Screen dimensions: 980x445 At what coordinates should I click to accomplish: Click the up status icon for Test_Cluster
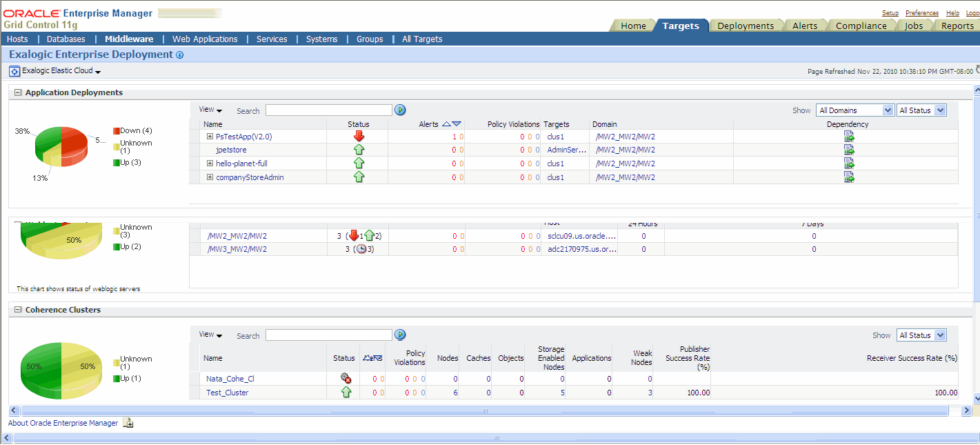tap(346, 392)
